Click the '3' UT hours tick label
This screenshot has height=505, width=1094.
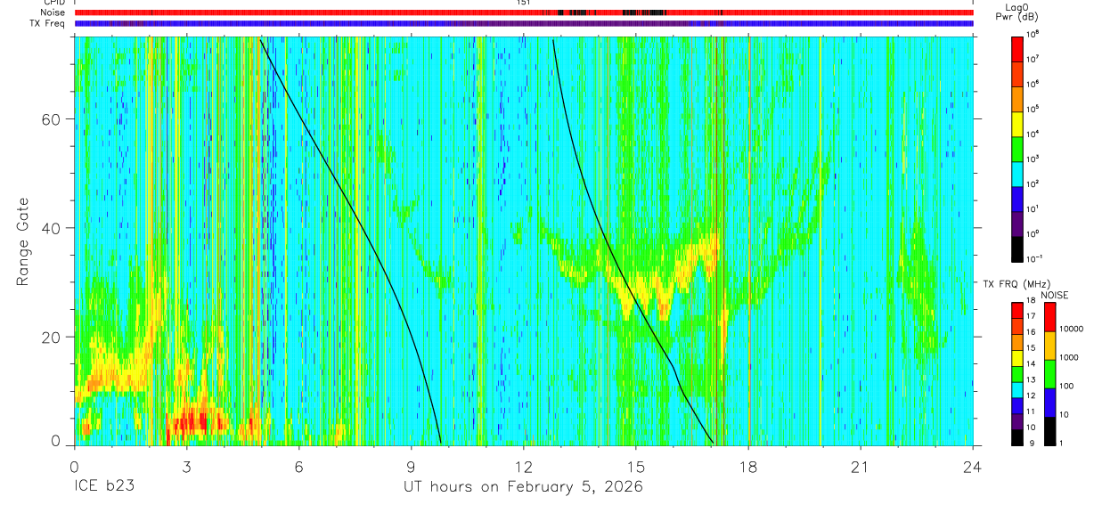point(186,468)
